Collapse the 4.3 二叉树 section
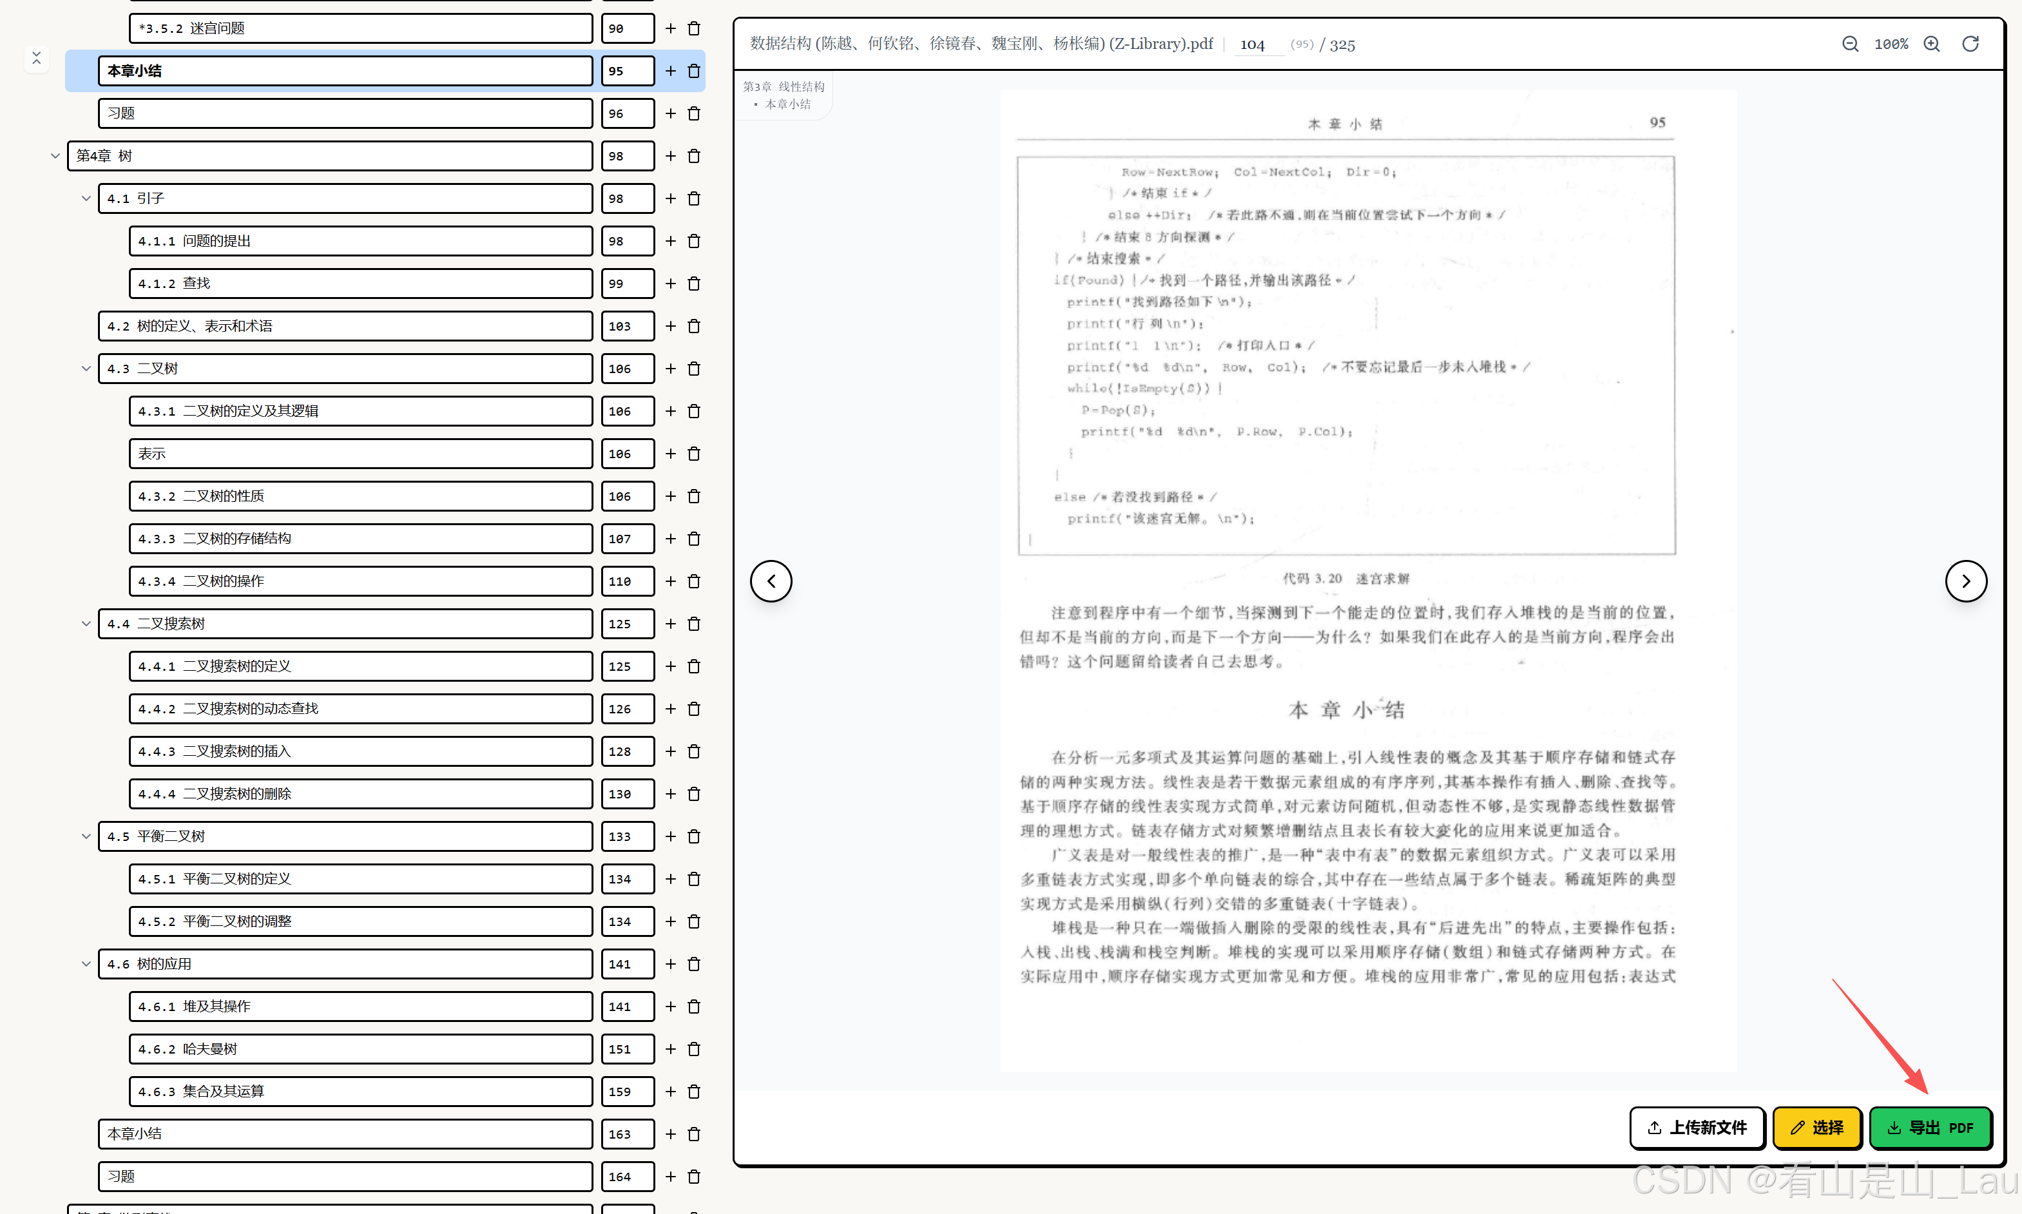This screenshot has width=2022, height=1214. 86,369
